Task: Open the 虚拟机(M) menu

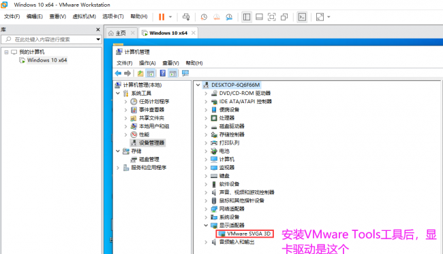Action: pyautogui.click(x=85, y=16)
